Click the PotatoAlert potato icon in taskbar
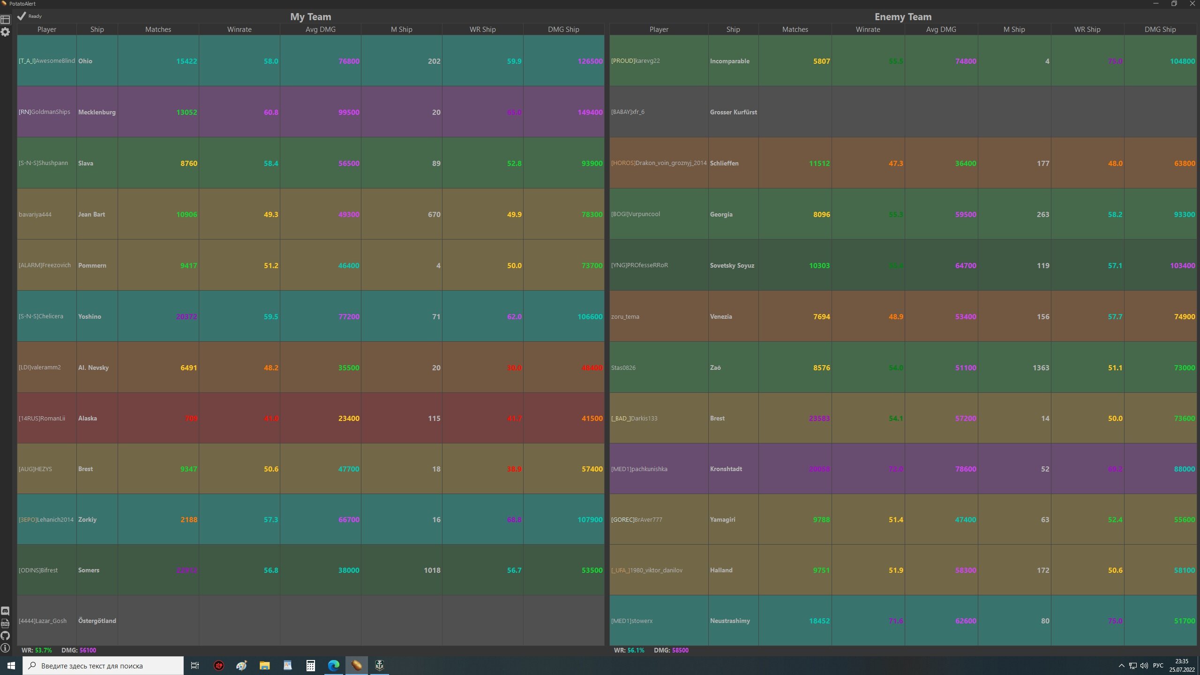1200x675 pixels. (x=356, y=665)
